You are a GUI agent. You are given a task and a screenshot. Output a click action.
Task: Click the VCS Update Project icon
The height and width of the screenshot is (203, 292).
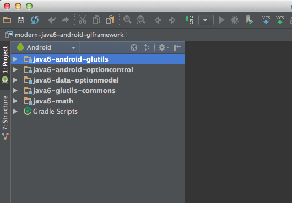tap(266, 20)
